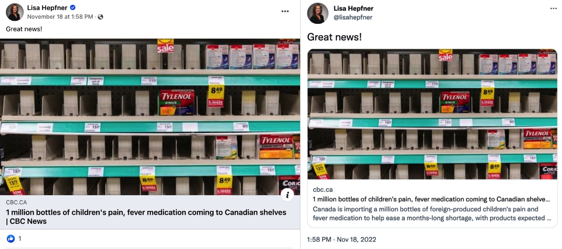The width and height of the screenshot is (562, 249).
Task: Open the tweet card pharmacy shelf image
Action: click(432, 115)
